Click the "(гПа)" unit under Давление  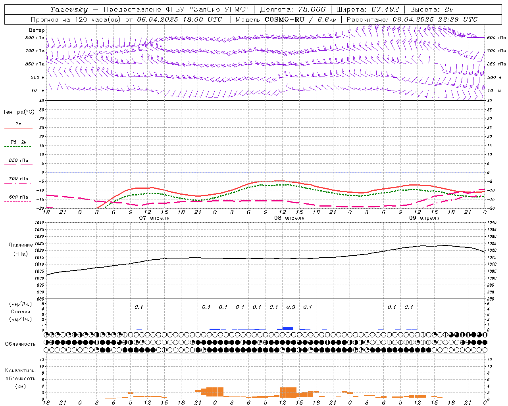pos(21,254)
